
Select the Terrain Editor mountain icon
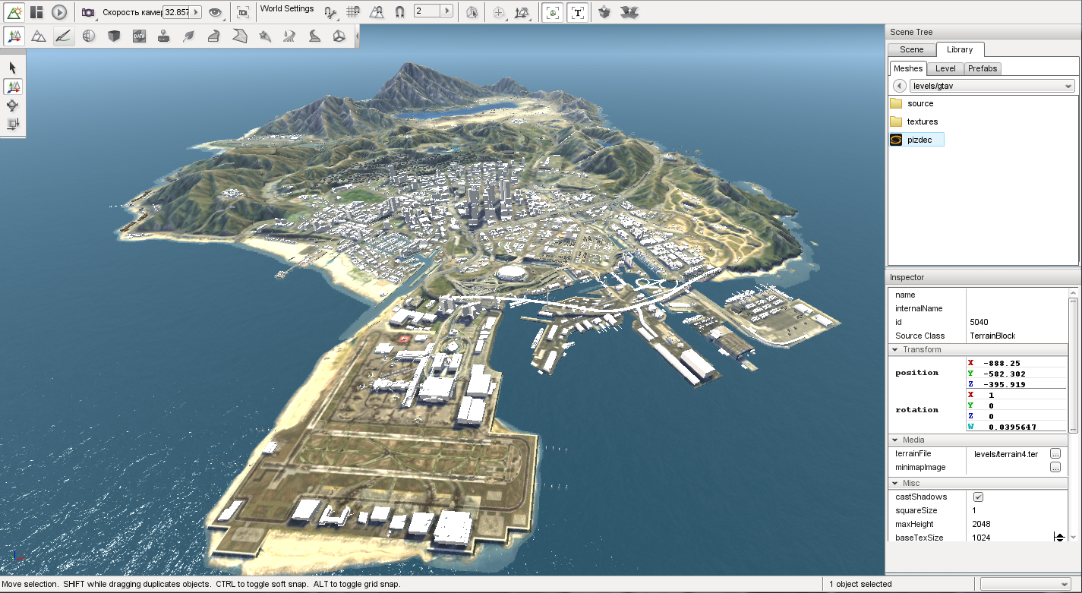tap(39, 36)
